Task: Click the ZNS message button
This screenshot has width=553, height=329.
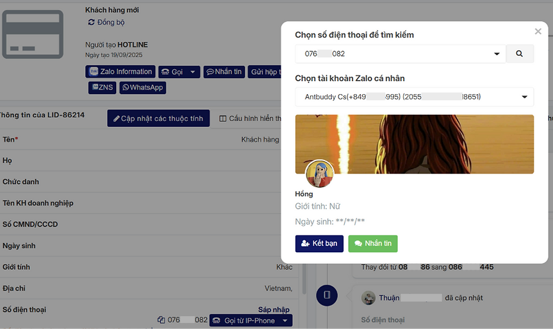Action: 102,87
